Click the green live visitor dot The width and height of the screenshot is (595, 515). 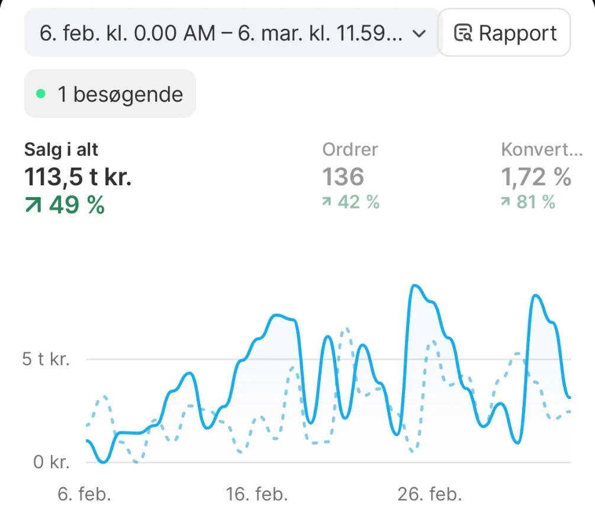(x=41, y=94)
